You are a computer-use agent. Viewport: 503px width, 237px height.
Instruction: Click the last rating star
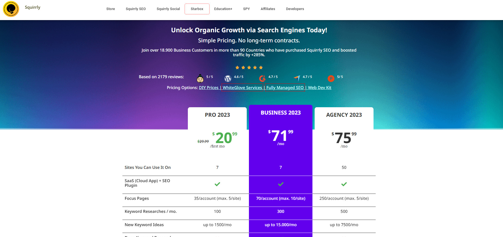coord(261,68)
